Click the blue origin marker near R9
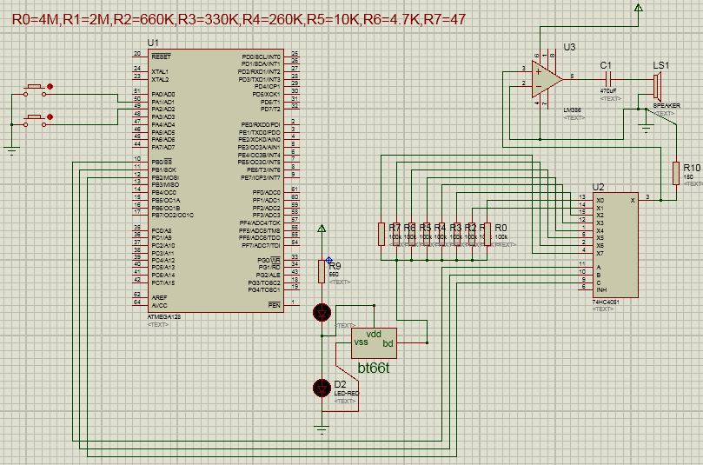 click(x=329, y=260)
